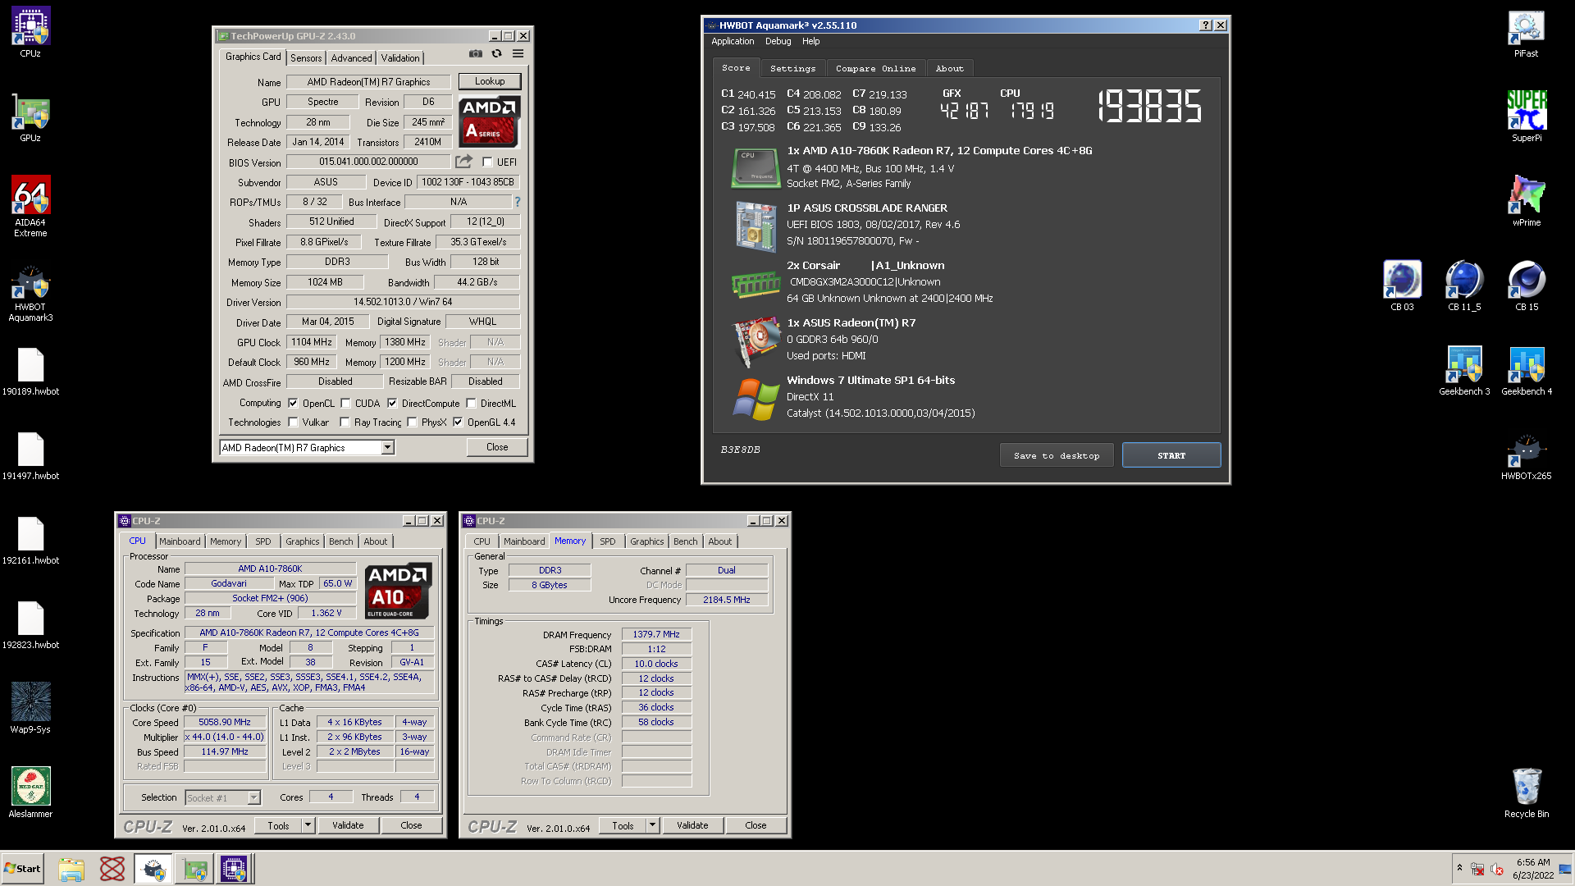Launch SuperPi desktop shortcut

1526,116
